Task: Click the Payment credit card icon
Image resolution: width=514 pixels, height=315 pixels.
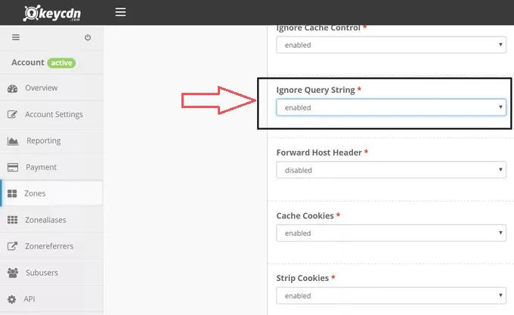Action: point(12,167)
